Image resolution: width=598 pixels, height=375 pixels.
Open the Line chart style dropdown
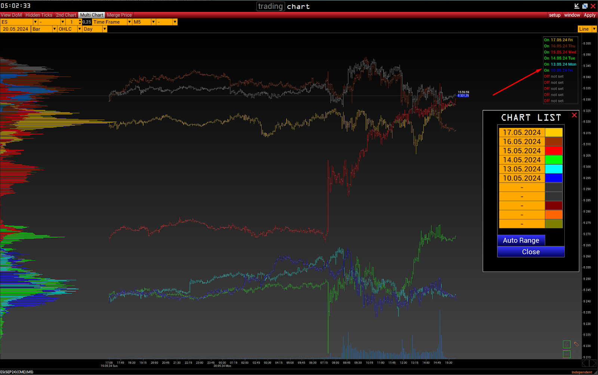[594, 29]
